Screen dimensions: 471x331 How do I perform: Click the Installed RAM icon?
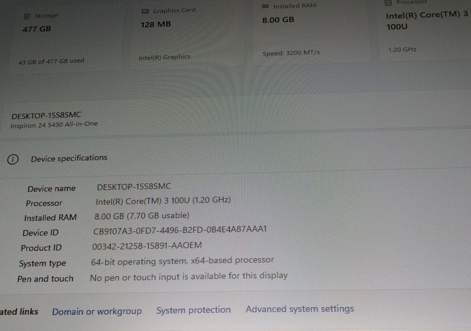coord(266,7)
